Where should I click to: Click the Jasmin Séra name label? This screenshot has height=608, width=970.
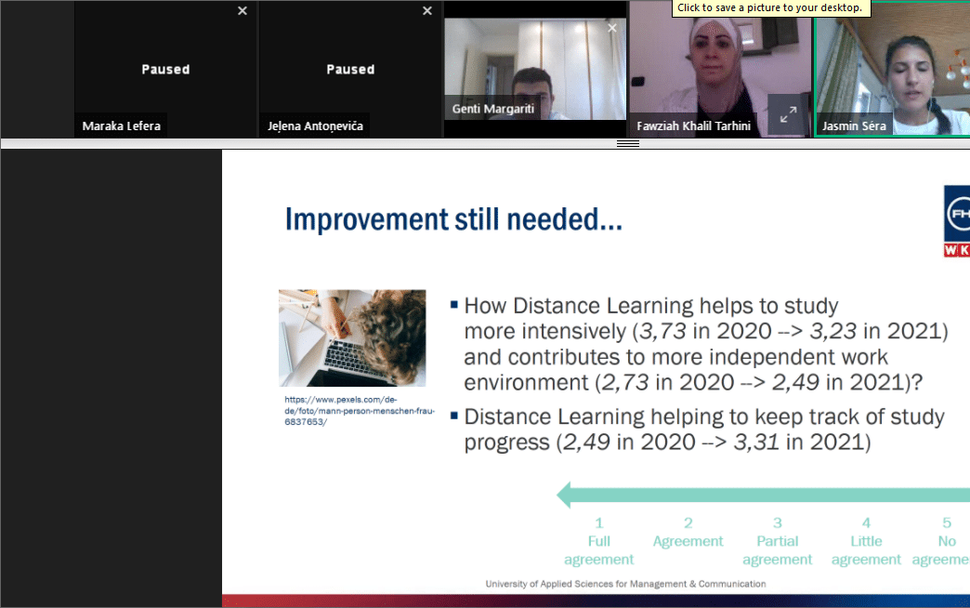click(854, 126)
